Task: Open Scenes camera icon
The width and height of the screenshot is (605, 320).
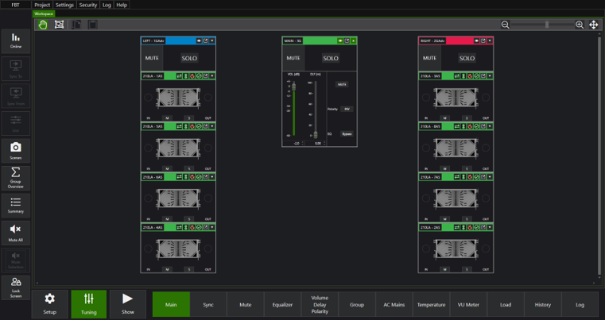Action: pos(16,151)
